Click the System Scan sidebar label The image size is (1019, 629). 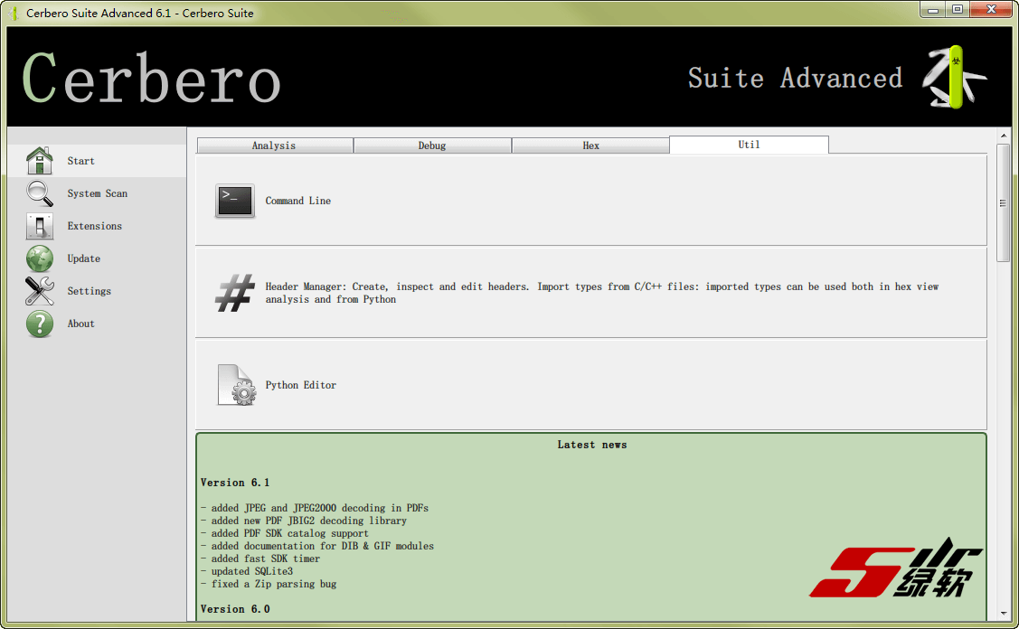pyautogui.click(x=97, y=193)
